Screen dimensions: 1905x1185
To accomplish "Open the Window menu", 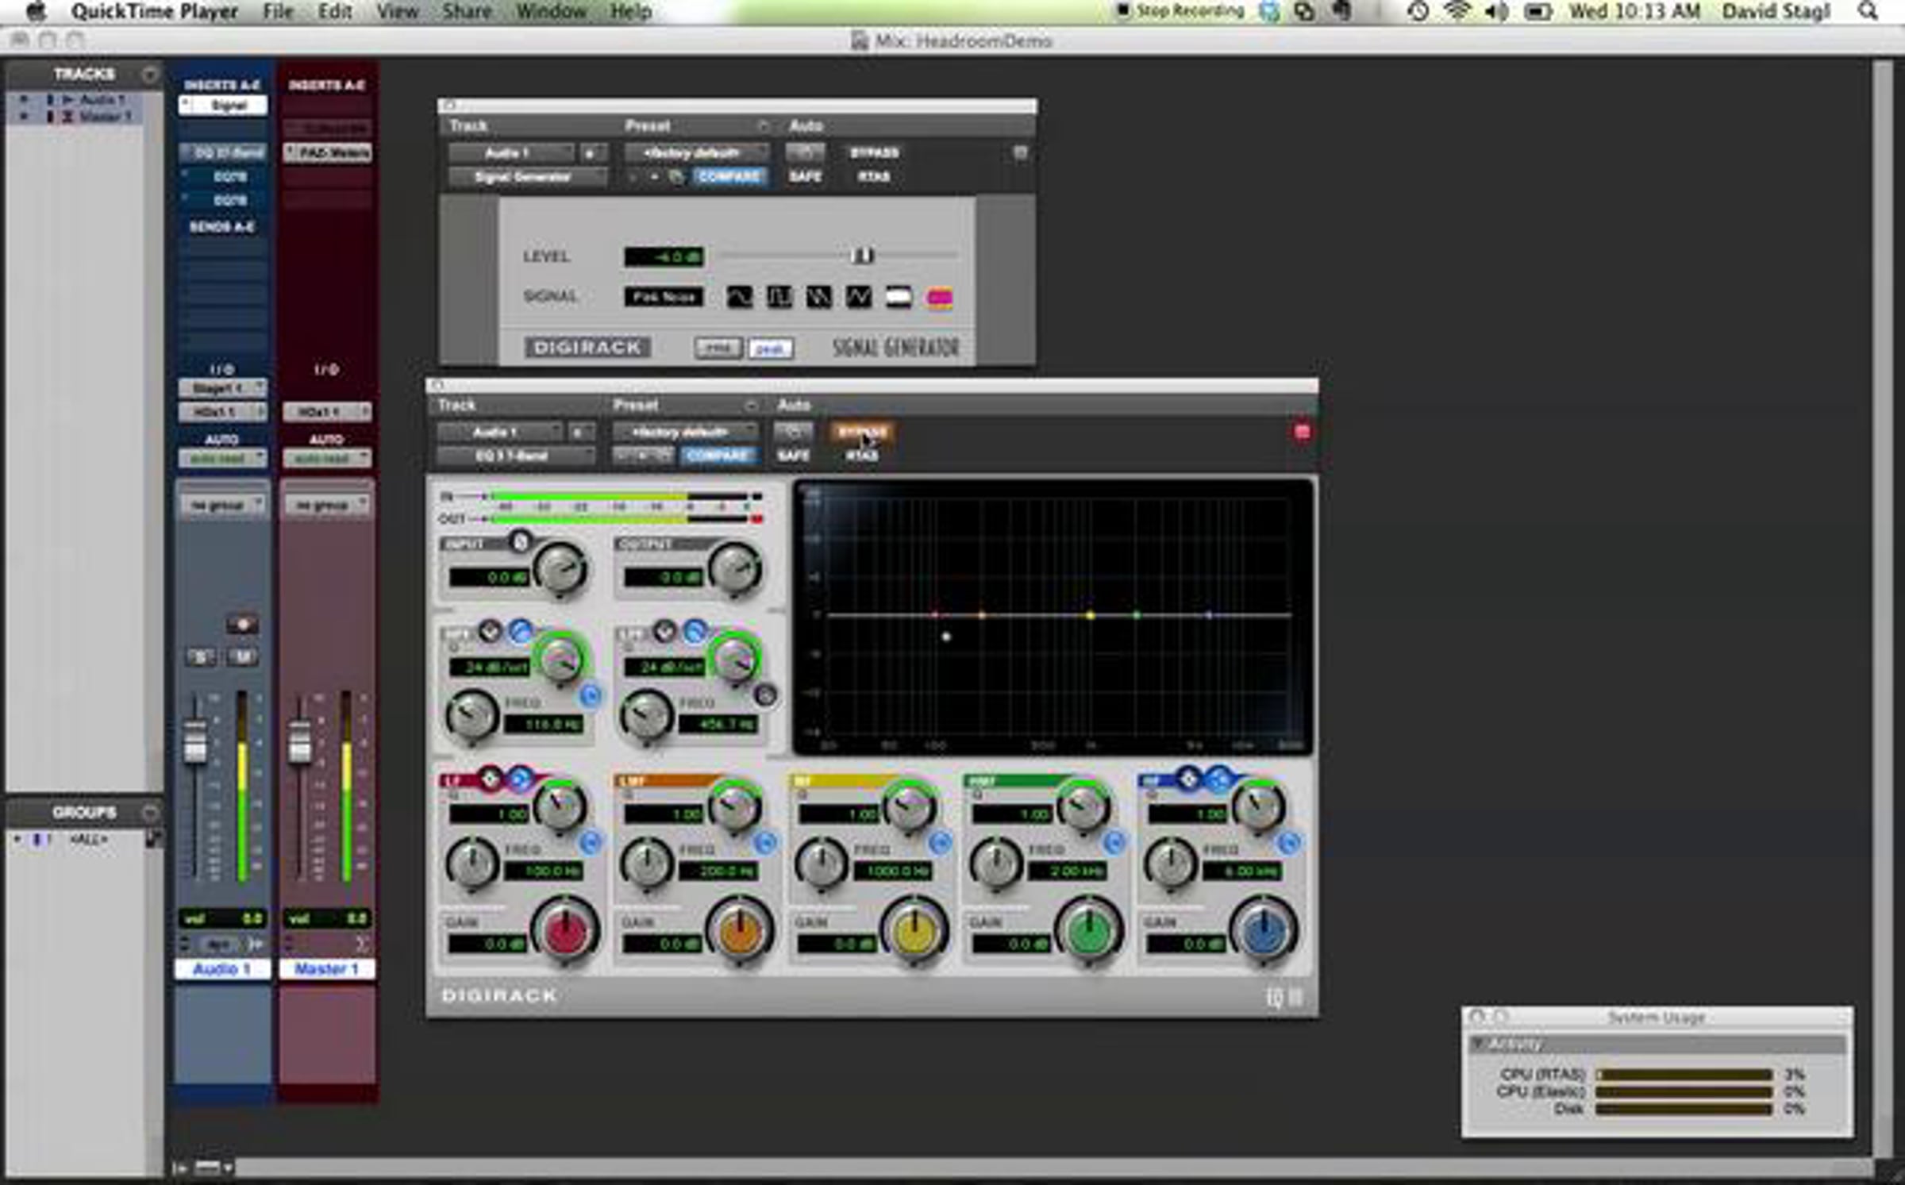I will 552,12.
